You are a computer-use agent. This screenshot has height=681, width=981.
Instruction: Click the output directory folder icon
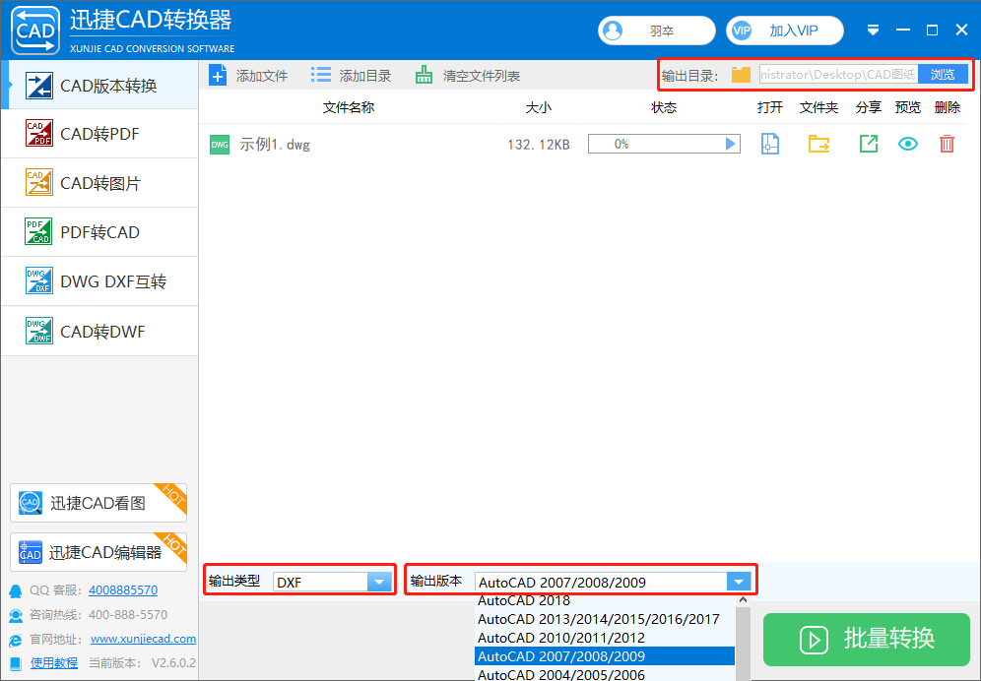[x=741, y=75]
